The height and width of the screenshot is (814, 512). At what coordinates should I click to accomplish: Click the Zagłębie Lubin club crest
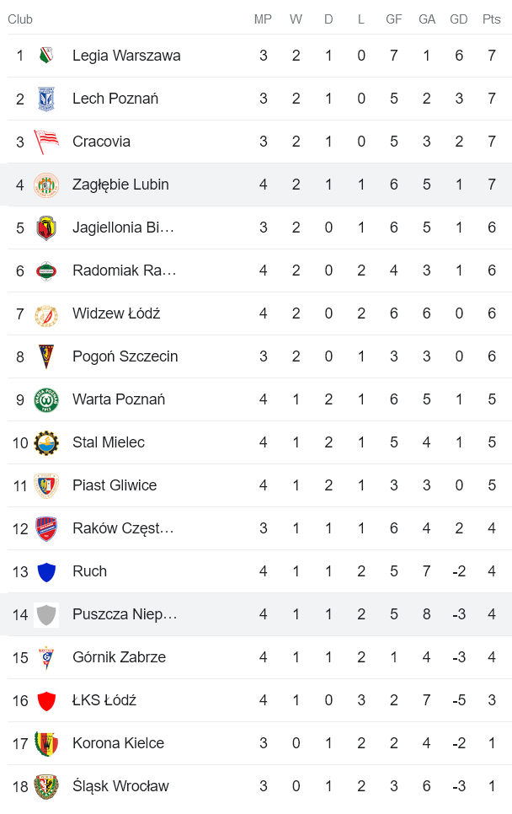(x=46, y=185)
